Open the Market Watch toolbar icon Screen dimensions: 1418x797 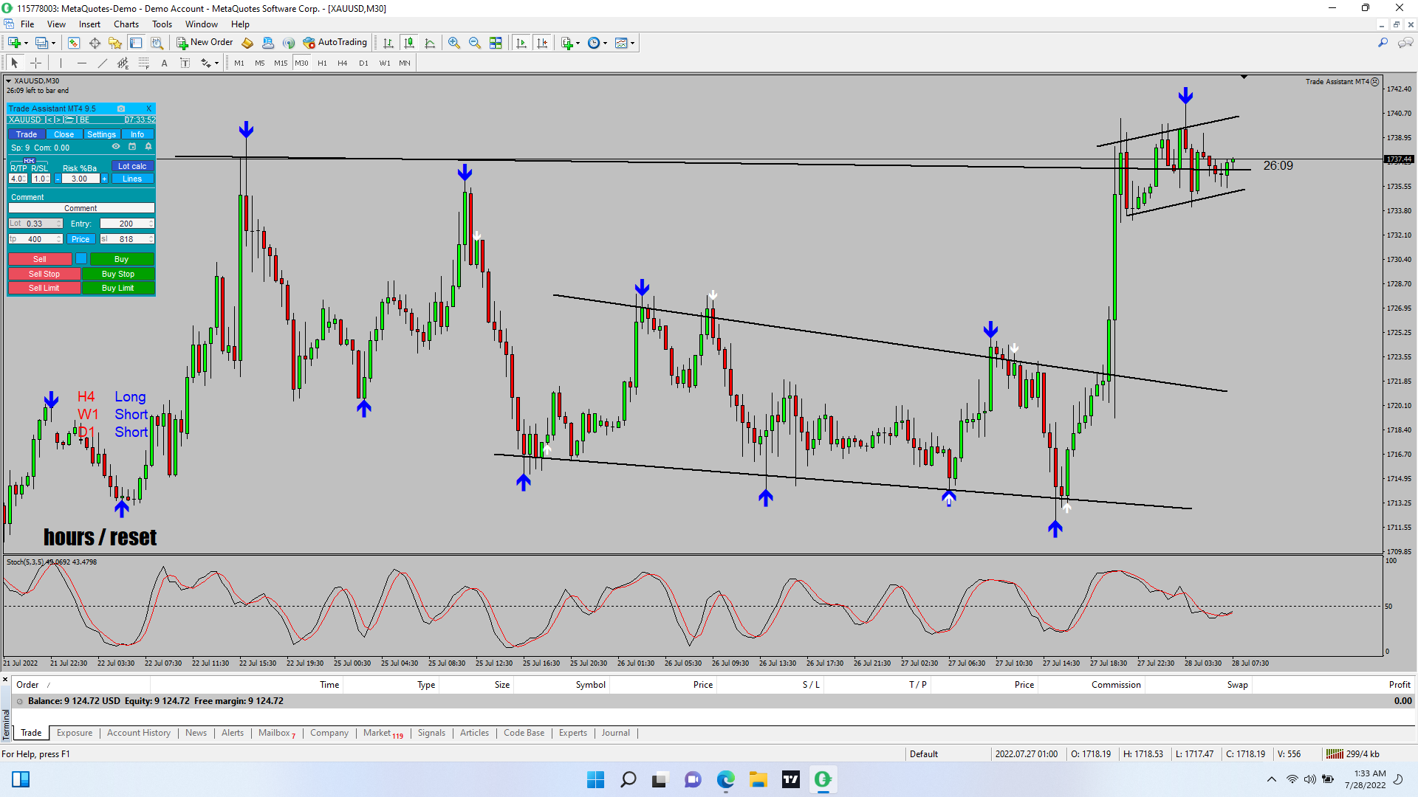[x=73, y=43]
